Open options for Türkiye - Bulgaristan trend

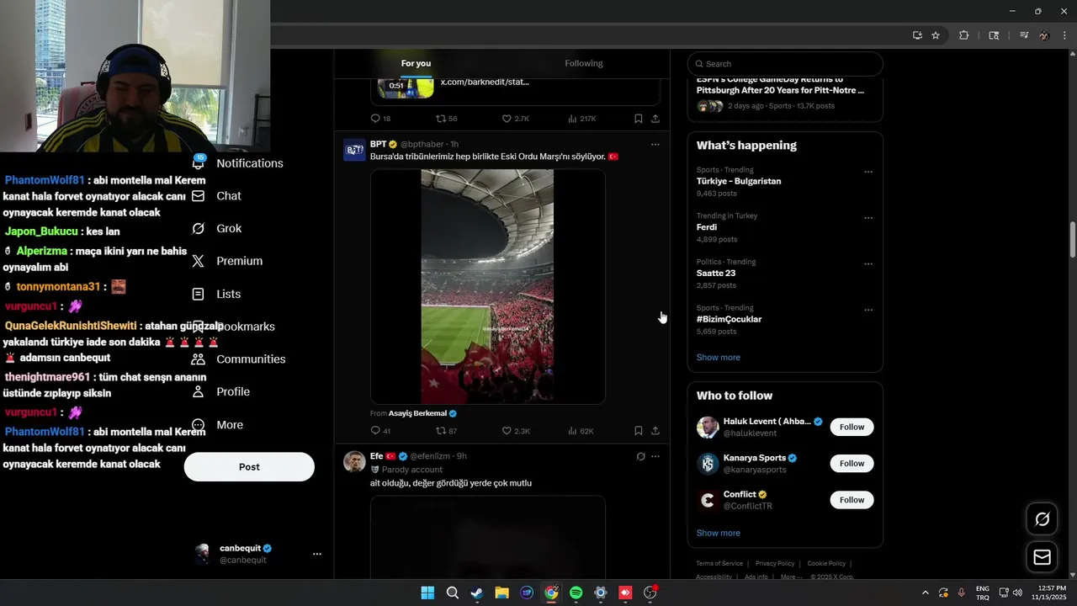[868, 172]
